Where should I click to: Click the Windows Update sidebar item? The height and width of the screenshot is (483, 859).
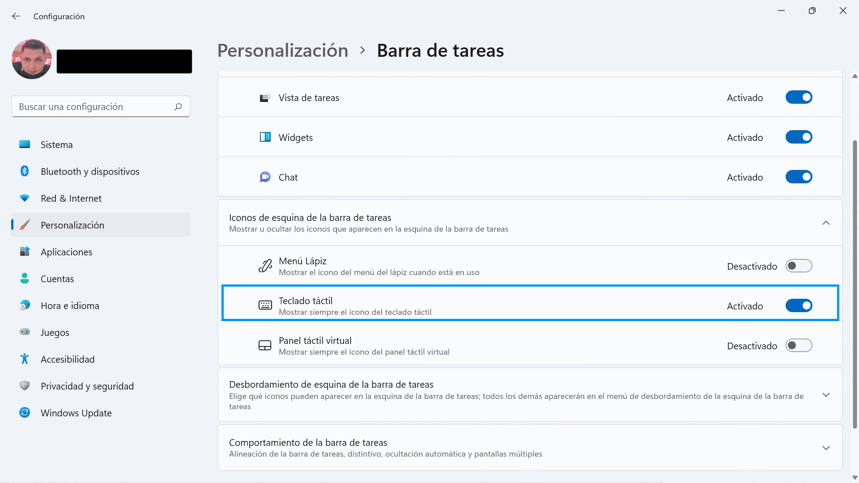click(76, 413)
